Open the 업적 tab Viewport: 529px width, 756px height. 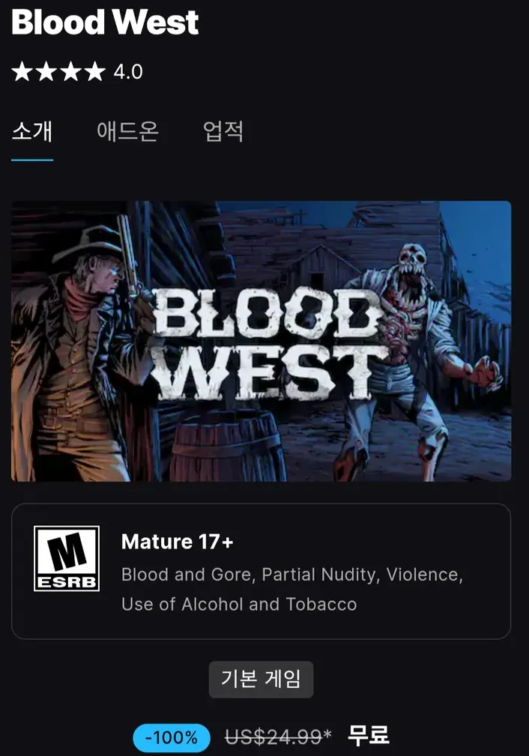point(223,131)
